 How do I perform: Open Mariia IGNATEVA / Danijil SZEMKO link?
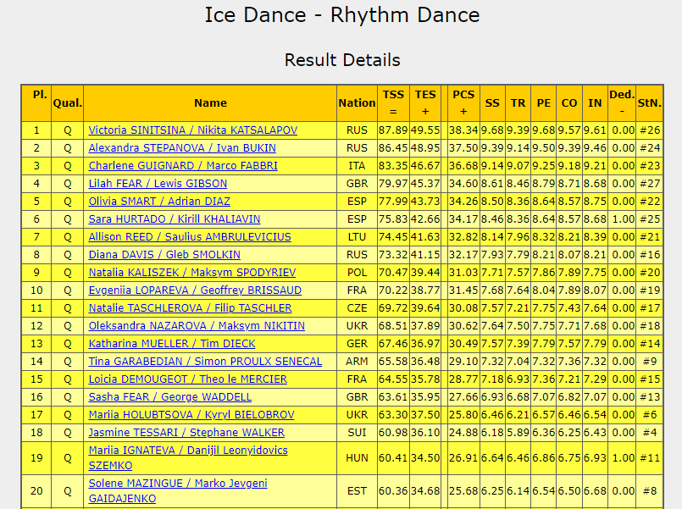(187, 451)
